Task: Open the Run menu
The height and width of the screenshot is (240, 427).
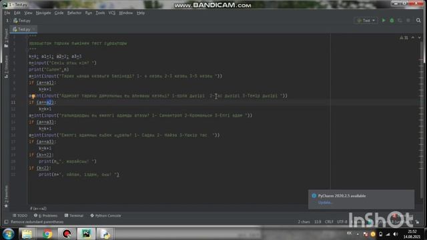Action: (89, 13)
